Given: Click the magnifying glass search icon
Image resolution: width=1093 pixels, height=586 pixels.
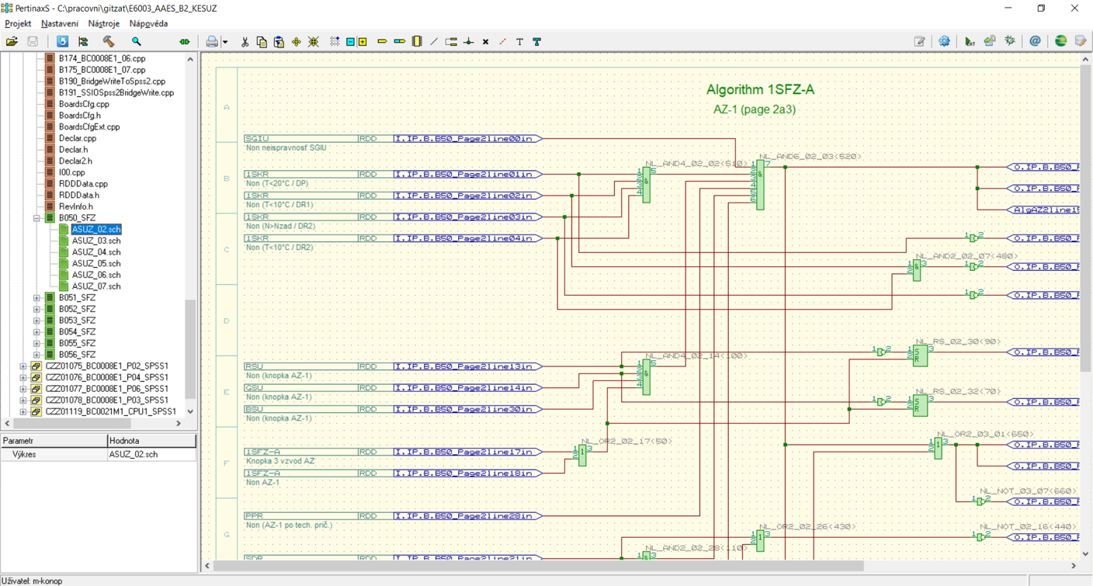Looking at the screenshot, I should pos(137,42).
